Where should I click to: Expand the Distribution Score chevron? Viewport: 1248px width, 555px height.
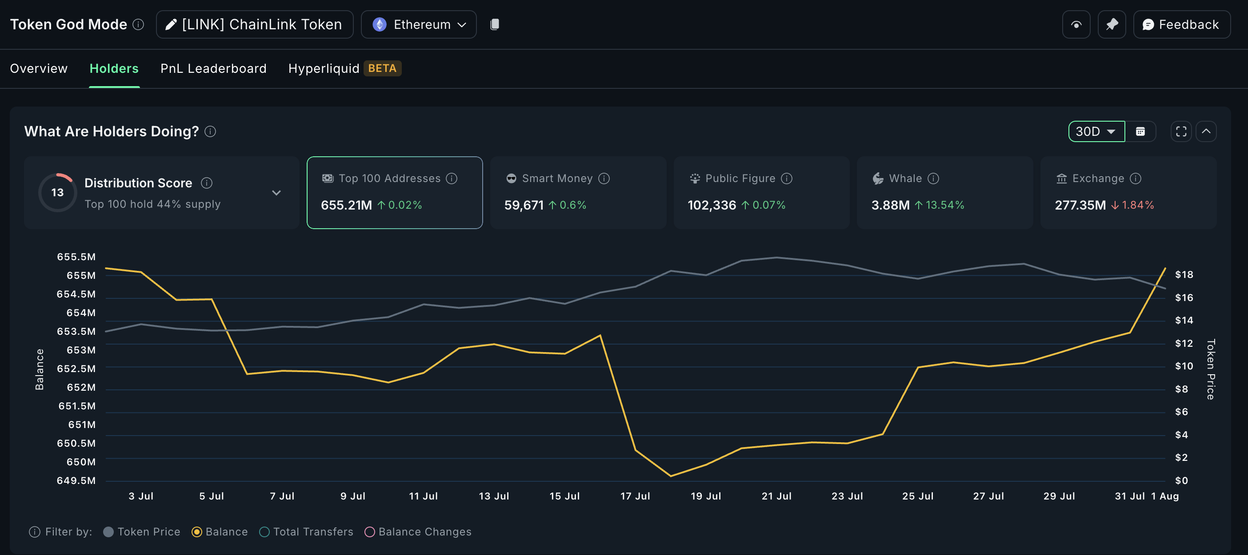(x=276, y=193)
